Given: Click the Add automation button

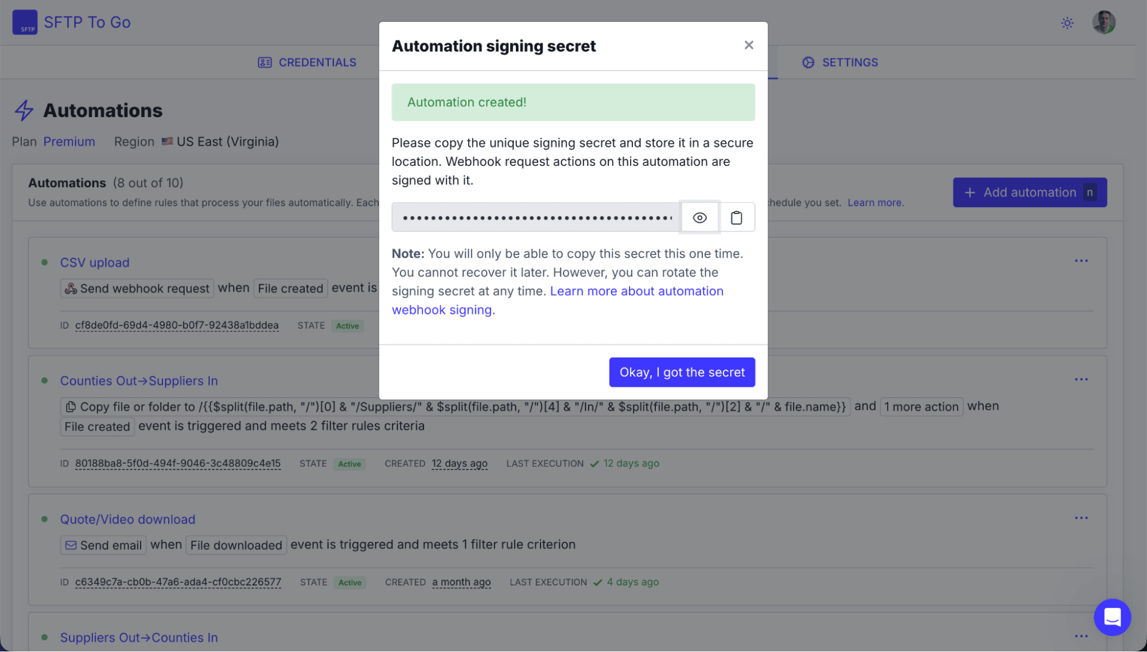Looking at the screenshot, I should [x=1029, y=192].
